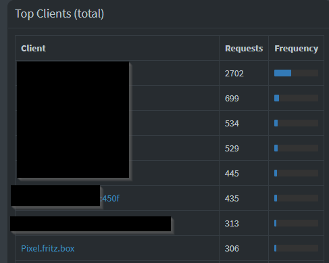Viewport: 329px width, 263px height.
Task: Click the Requests column header
Action: point(244,48)
